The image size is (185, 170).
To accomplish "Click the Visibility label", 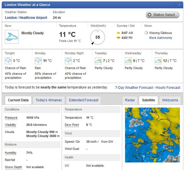I will point(10,125).
